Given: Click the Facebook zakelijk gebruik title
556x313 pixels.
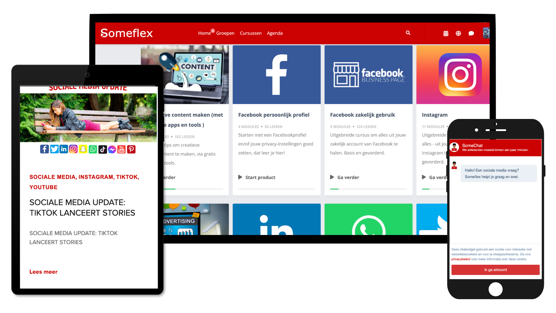Looking at the screenshot, I should (362, 115).
